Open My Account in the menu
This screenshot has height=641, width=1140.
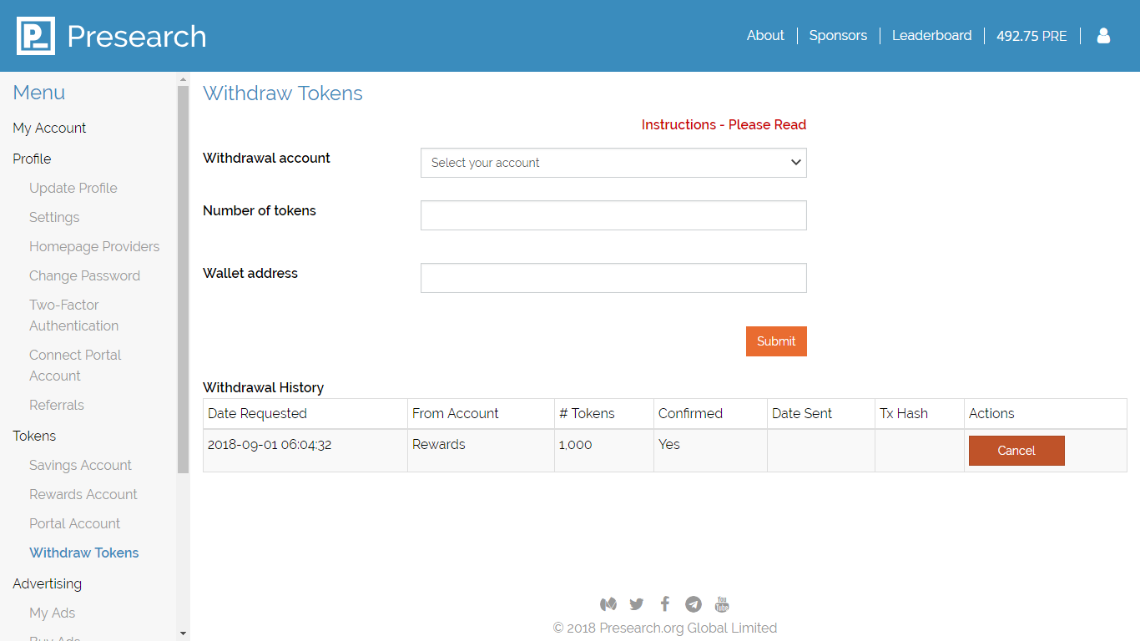[49, 128]
